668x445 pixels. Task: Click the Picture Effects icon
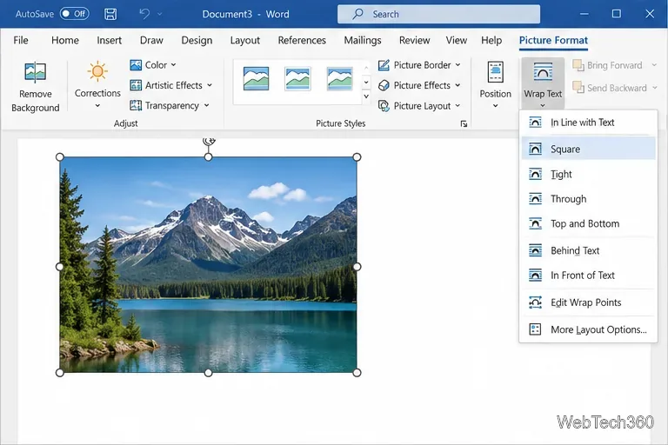click(x=384, y=85)
